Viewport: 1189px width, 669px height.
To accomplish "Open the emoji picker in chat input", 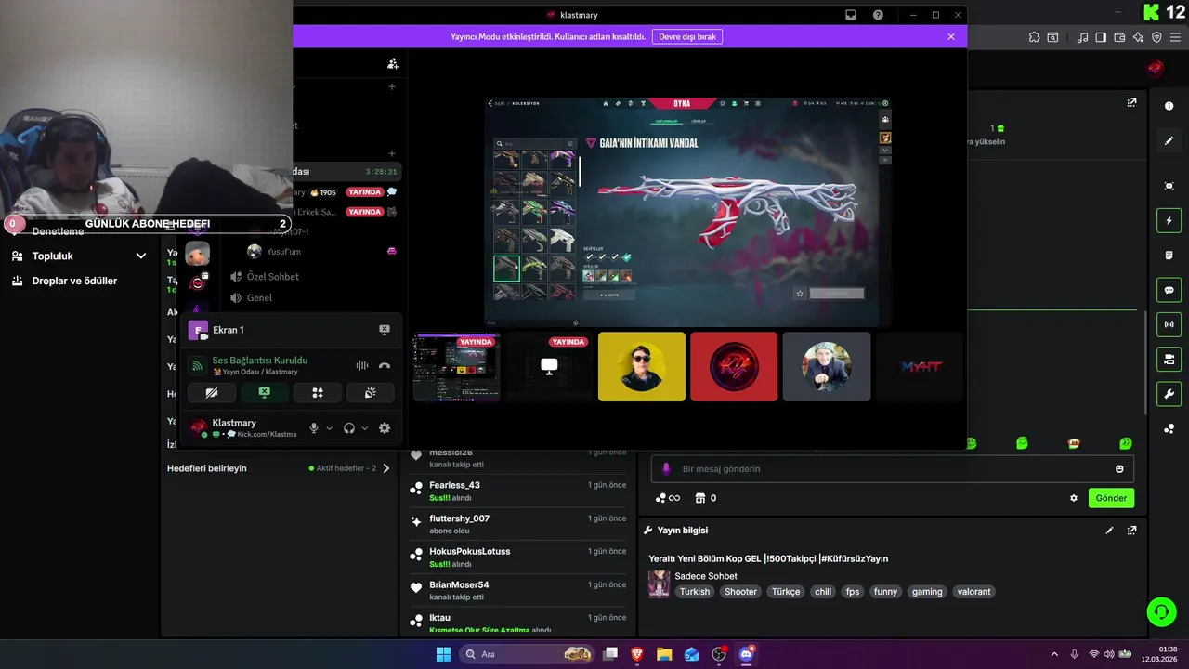I will [1119, 469].
